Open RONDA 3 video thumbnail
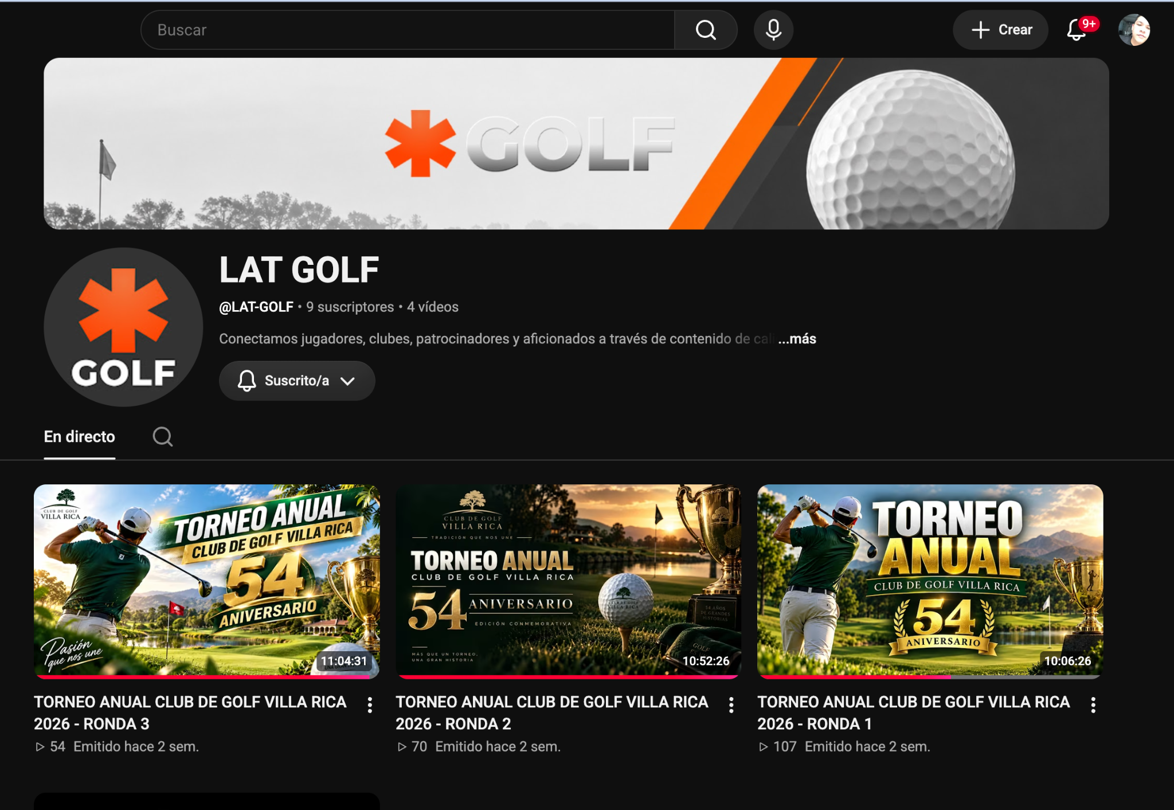 [206, 581]
